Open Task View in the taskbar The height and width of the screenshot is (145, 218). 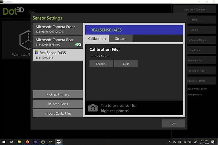[11, 142]
